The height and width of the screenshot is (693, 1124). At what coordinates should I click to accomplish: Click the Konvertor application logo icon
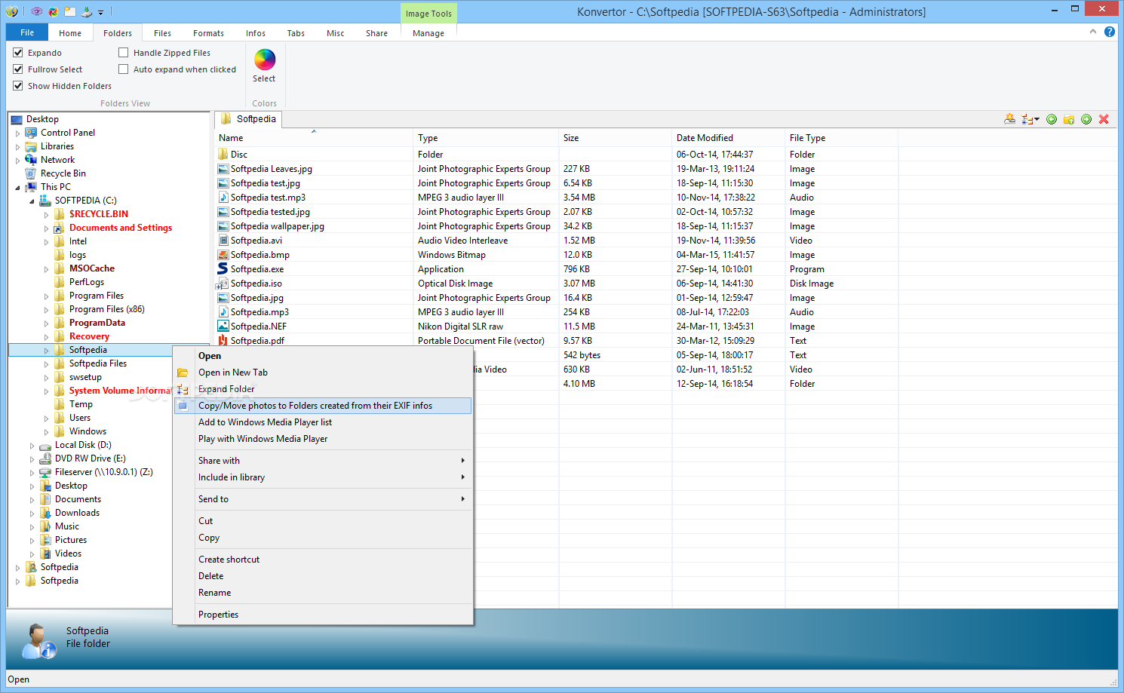click(x=11, y=11)
